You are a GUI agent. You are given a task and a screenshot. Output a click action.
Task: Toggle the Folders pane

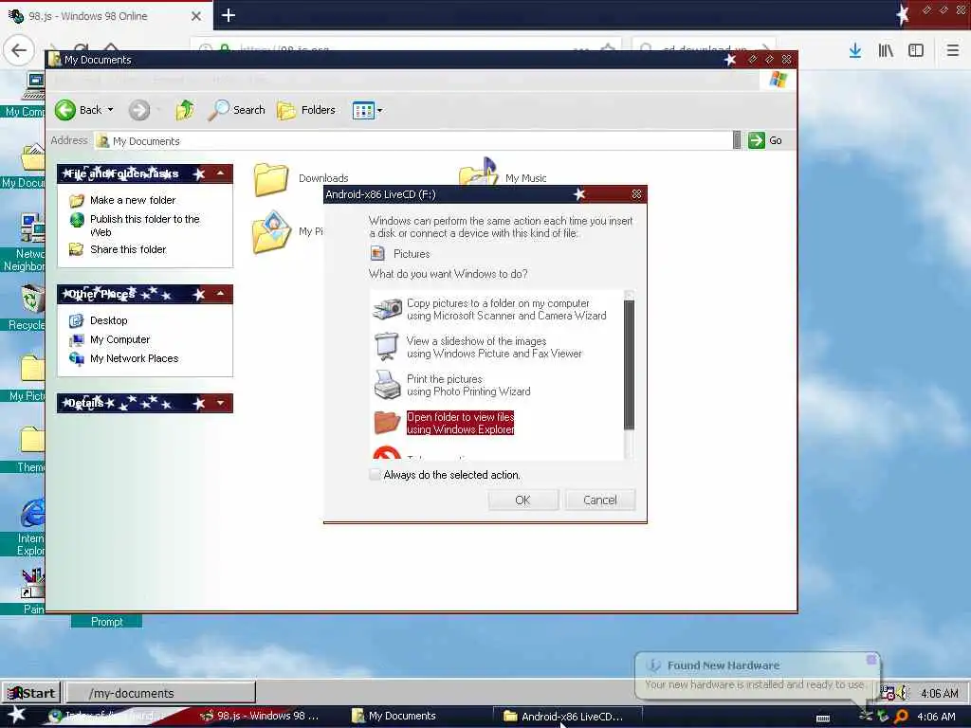306,110
